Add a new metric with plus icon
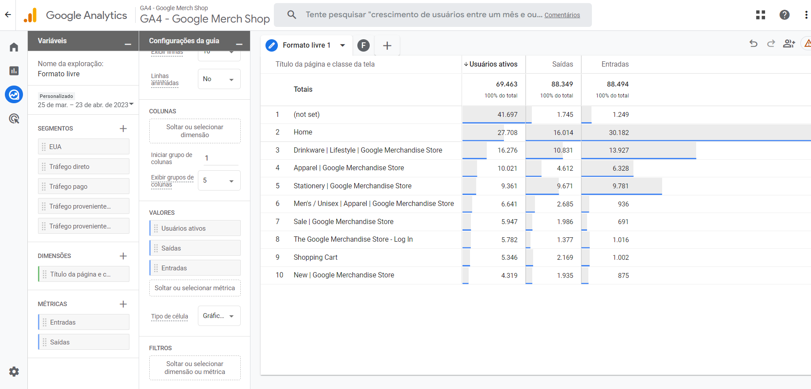This screenshot has height=389, width=811. pos(123,304)
